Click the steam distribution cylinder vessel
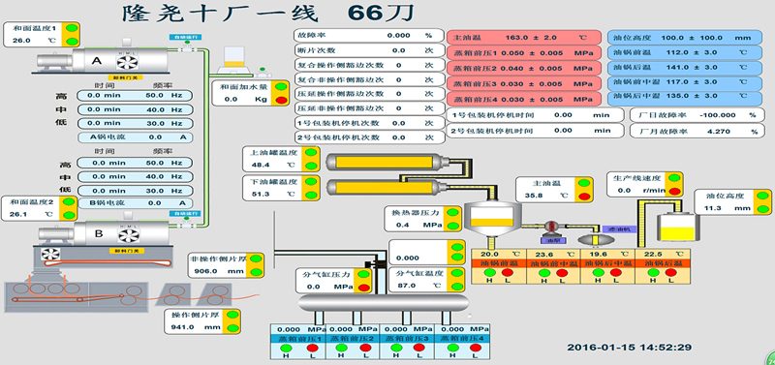This screenshot has width=775, height=365. (384, 302)
